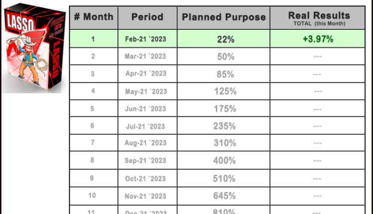
Task: Select the May-21 `2023 period cell
Action: click(145, 92)
